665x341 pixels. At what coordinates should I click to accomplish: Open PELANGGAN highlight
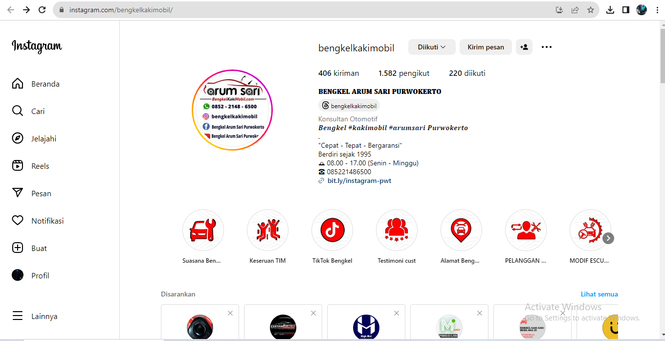(526, 230)
